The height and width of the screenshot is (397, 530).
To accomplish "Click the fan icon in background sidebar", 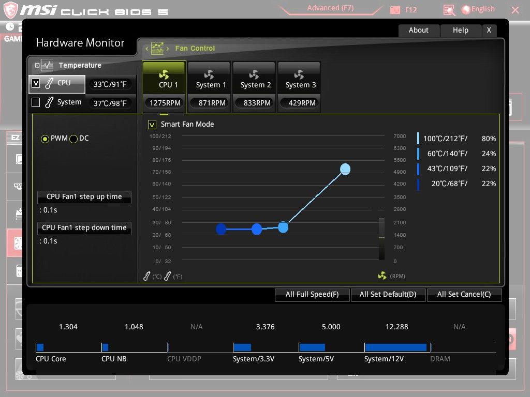I will pyautogui.click(x=17, y=243).
